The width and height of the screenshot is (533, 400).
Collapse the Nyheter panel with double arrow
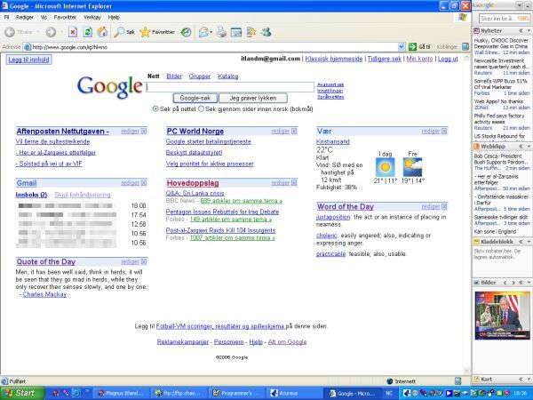(x=521, y=31)
